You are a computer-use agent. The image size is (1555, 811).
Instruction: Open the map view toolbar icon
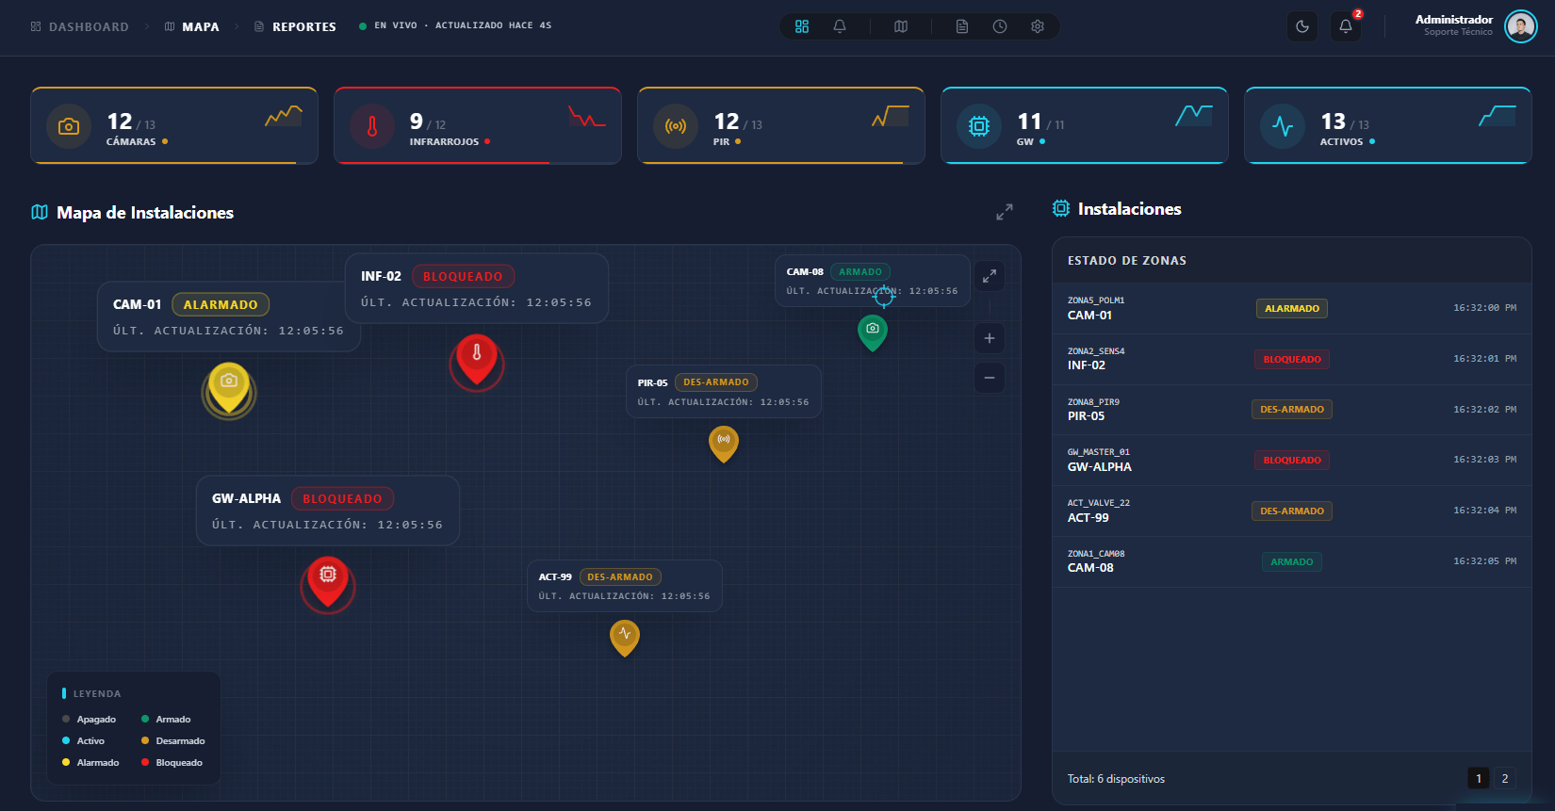click(901, 26)
